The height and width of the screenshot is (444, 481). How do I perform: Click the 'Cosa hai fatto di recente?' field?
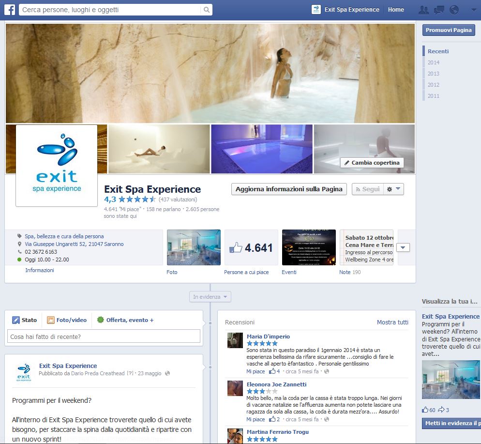pyautogui.click(x=104, y=337)
